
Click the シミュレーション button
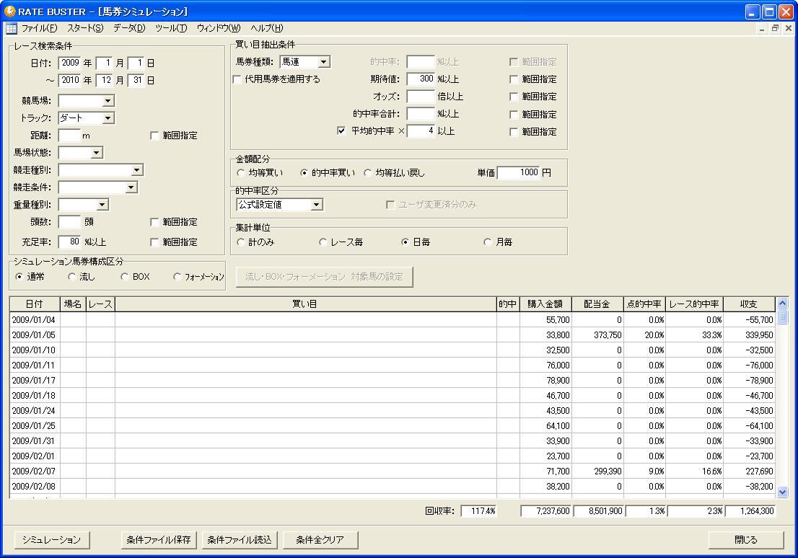tap(51, 540)
